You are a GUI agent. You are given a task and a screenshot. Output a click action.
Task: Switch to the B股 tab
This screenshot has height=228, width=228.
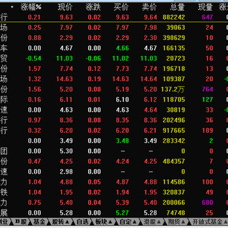pyautogui.click(x=21, y=222)
